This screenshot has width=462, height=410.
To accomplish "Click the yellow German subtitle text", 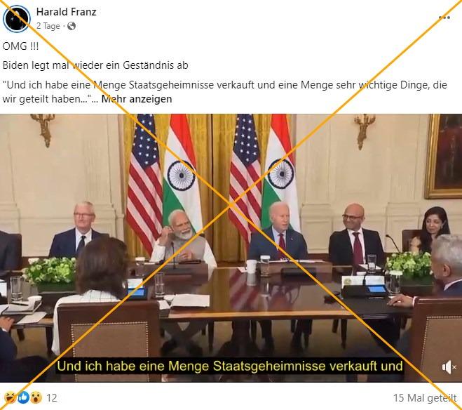I will tap(230, 366).
